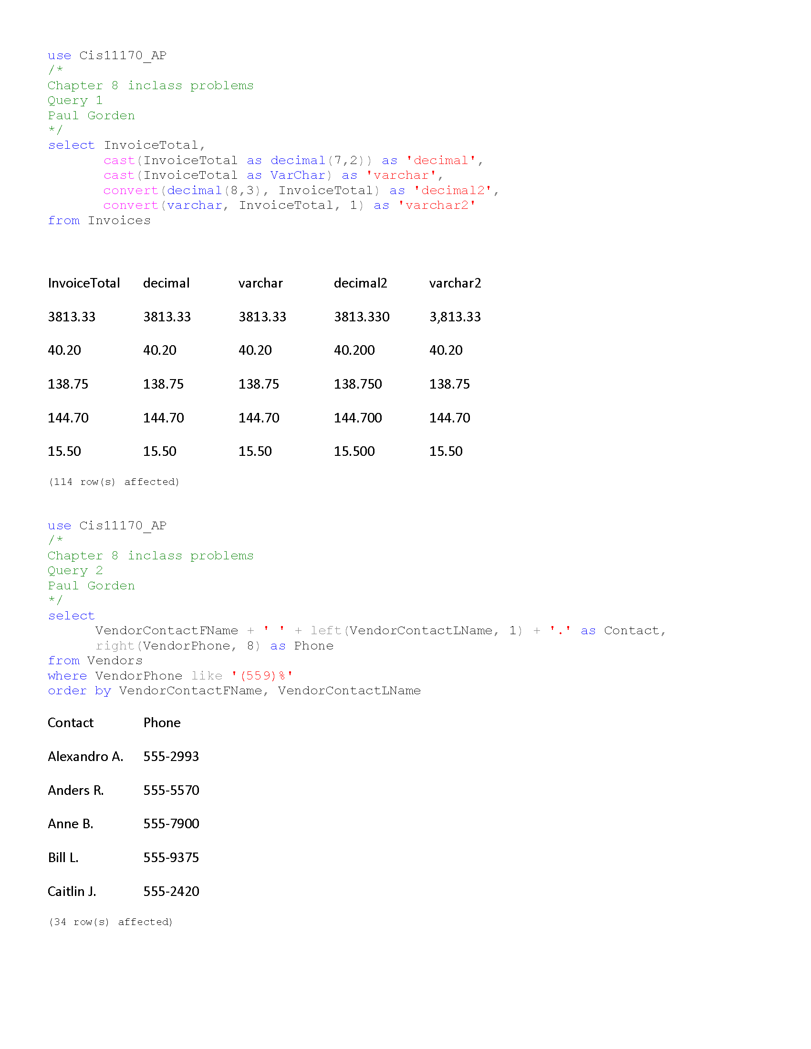Click the 'Alexandro A.' contact row
The height and width of the screenshot is (1049, 811).
click(x=85, y=757)
